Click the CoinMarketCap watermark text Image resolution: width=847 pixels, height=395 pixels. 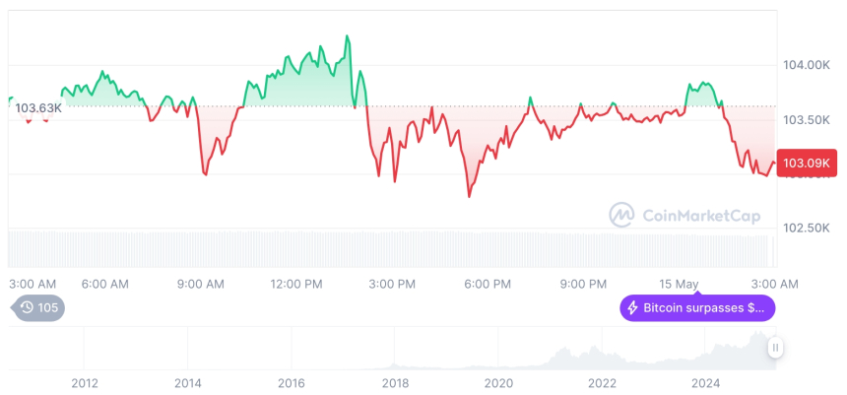pyautogui.click(x=688, y=214)
